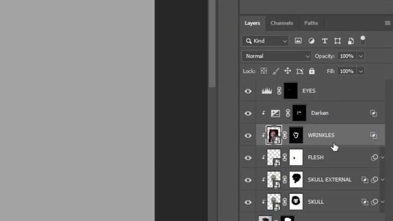
Task: Toggle the Darken mask link icon
Action: coord(288,113)
